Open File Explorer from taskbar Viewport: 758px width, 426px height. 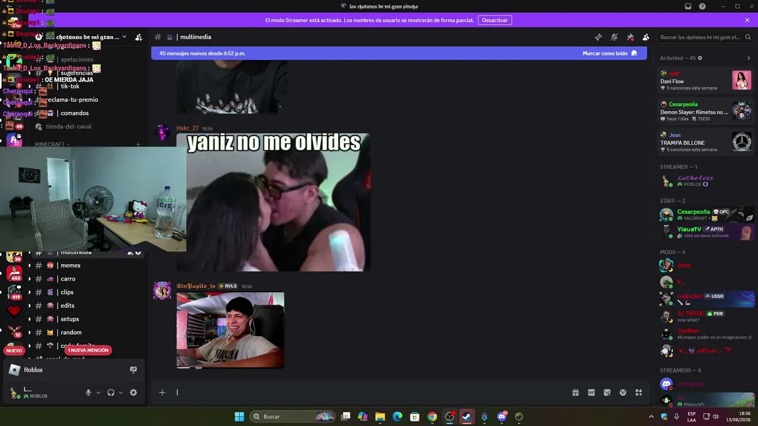(x=380, y=417)
